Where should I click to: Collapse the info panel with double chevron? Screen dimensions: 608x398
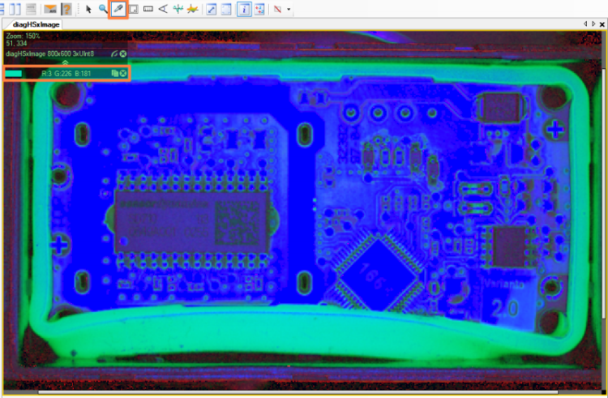(66, 62)
